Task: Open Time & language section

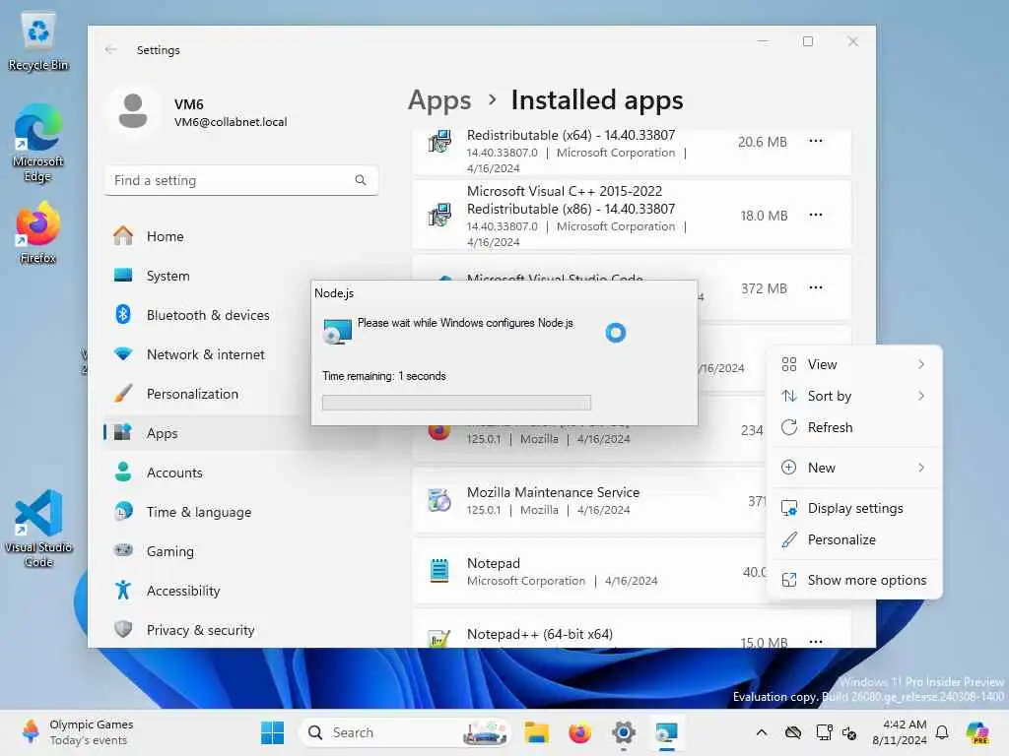Action: pyautogui.click(x=198, y=512)
